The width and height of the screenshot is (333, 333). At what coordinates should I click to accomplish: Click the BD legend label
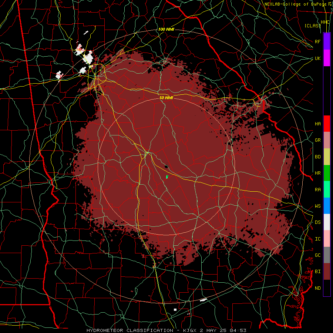(317, 157)
